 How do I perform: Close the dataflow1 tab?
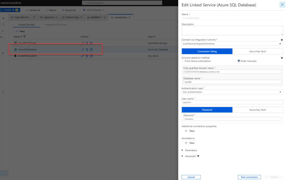tap(105, 17)
